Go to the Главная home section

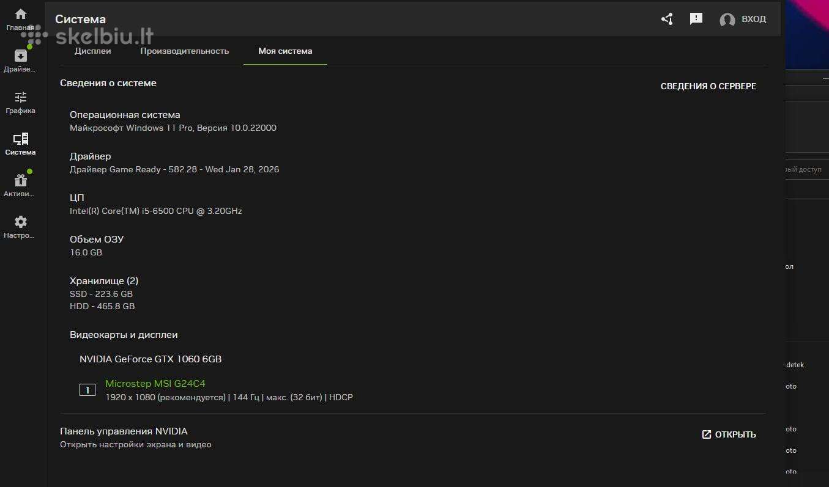(21, 20)
